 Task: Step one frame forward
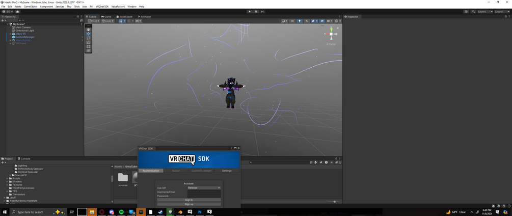click(x=262, y=12)
